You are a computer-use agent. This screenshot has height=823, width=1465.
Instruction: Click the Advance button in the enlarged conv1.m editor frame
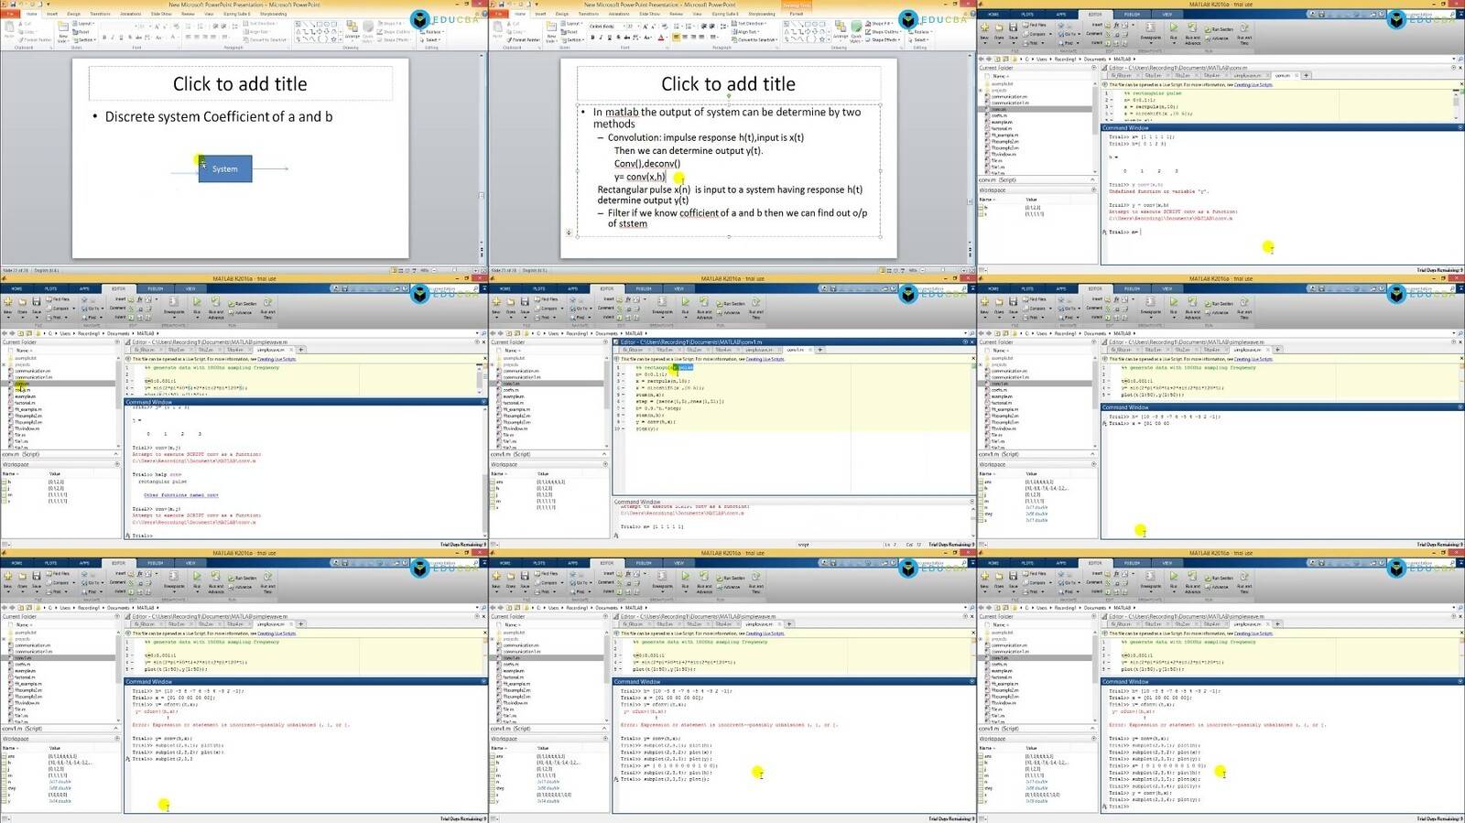pyautogui.click(x=729, y=312)
